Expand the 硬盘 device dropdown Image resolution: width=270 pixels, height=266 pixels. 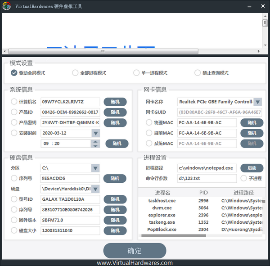point(95,189)
